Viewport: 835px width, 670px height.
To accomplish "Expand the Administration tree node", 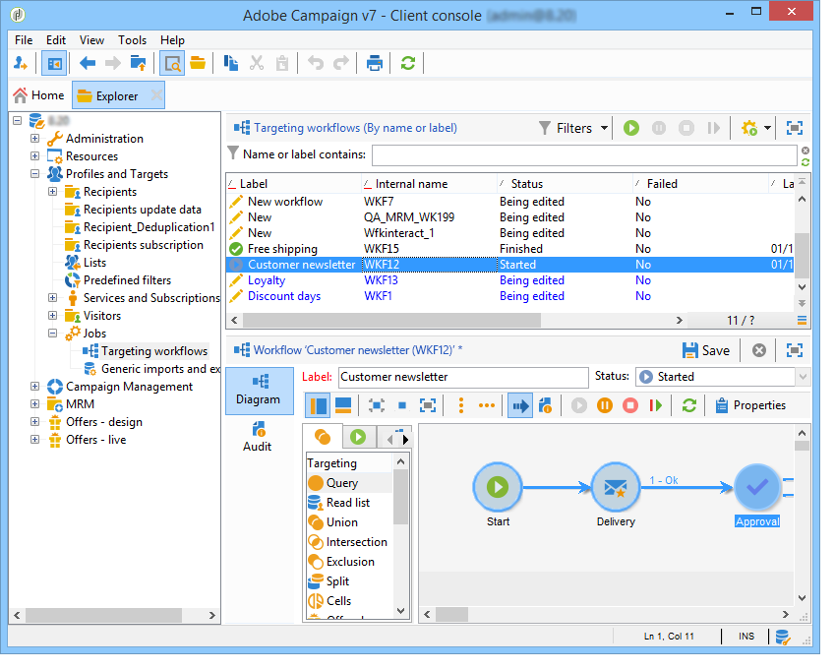I will (x=35, y=141).
